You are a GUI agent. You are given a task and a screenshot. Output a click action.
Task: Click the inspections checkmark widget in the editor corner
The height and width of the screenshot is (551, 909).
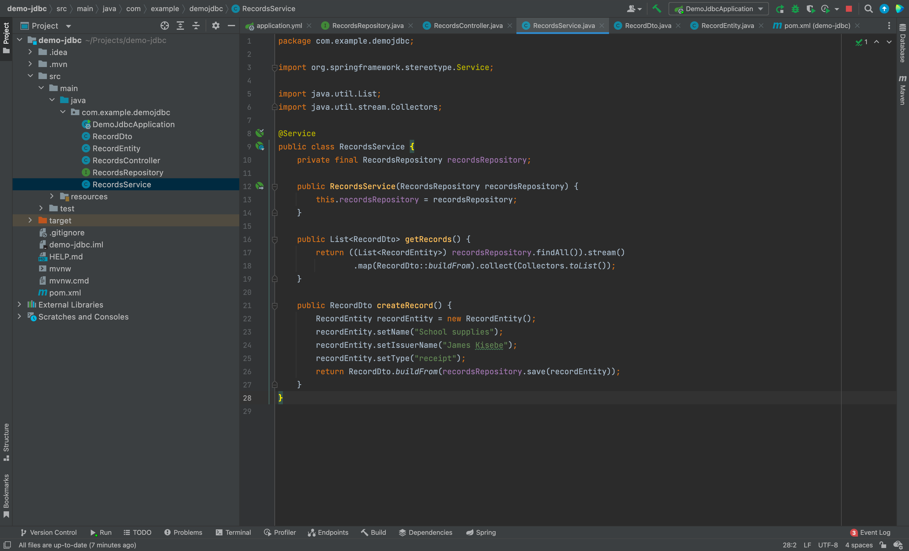click(862, 42)
